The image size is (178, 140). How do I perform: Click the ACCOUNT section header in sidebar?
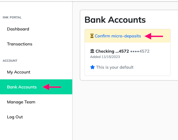pos(10,61)
